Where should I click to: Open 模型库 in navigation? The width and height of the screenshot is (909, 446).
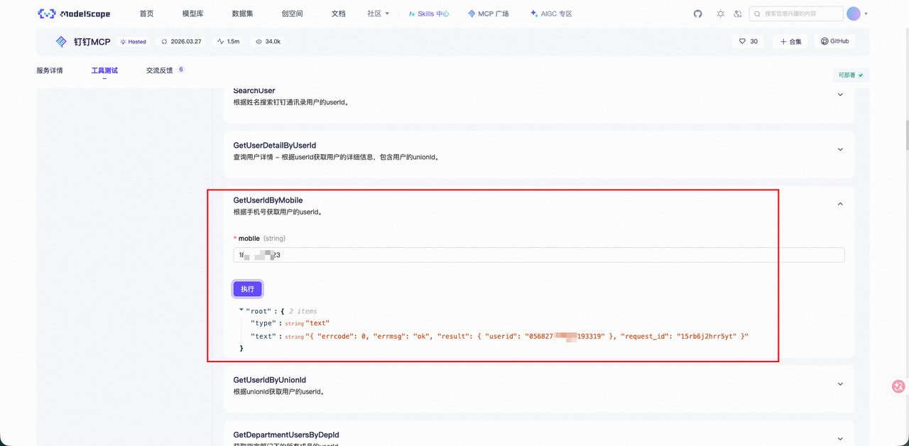pyautogui.click(x=193, y=13)
